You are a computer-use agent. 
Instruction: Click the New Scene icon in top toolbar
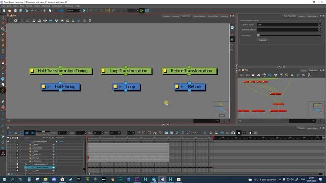4,10
